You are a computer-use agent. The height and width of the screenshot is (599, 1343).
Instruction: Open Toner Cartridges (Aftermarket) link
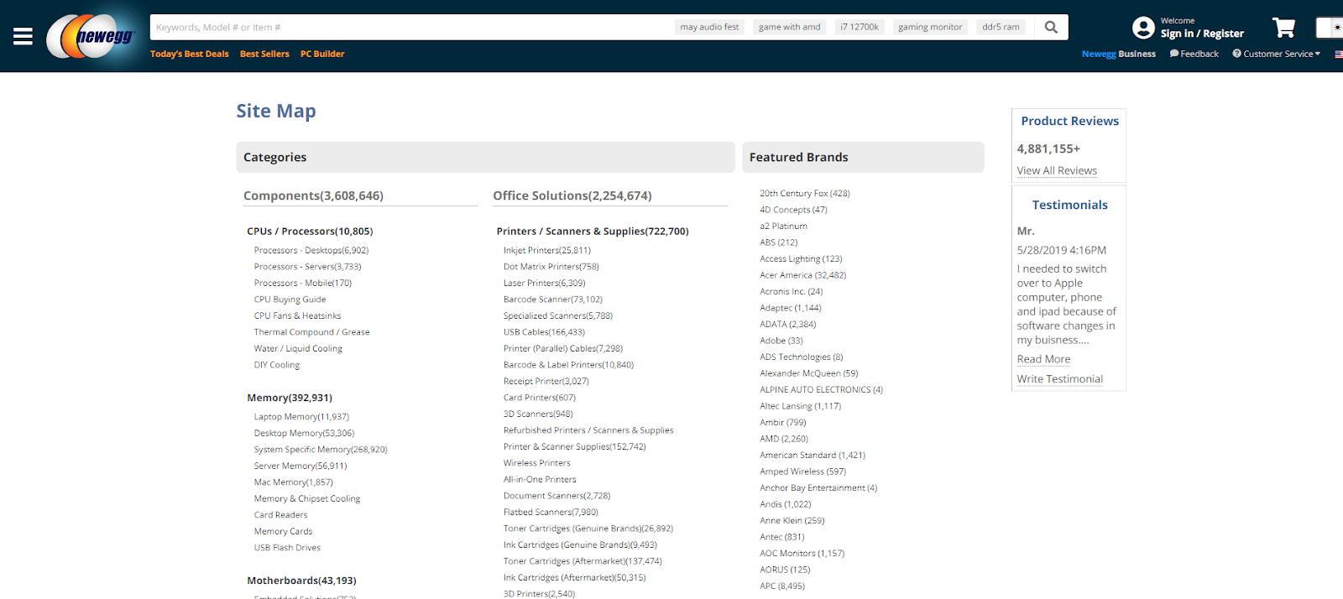coord(583,561)
